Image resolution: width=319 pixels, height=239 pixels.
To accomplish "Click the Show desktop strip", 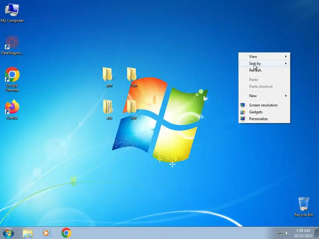I will click(x=317, y=233).
